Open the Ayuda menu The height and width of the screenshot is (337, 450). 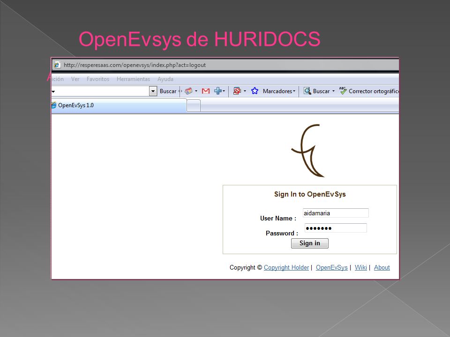tap(165, 79)
